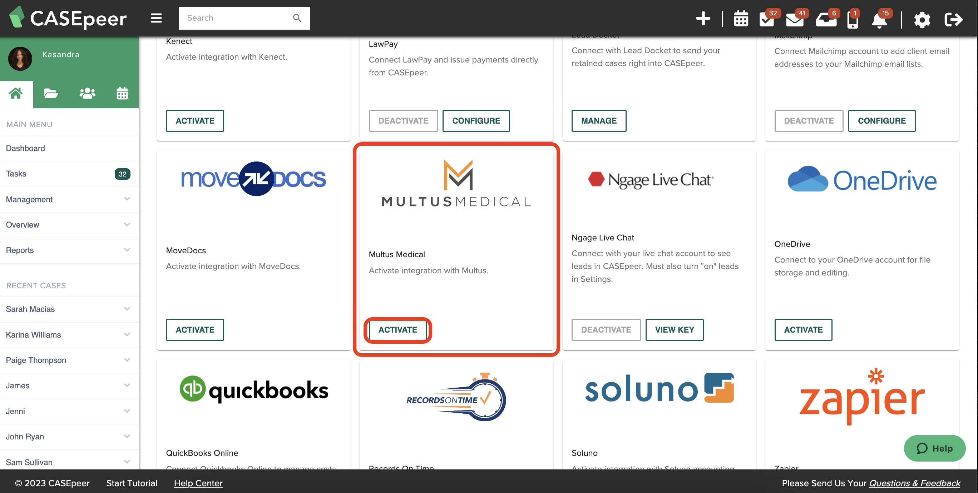Click the Multus Medical logo
The image size is (978, 493).
(x=456, y=183)
